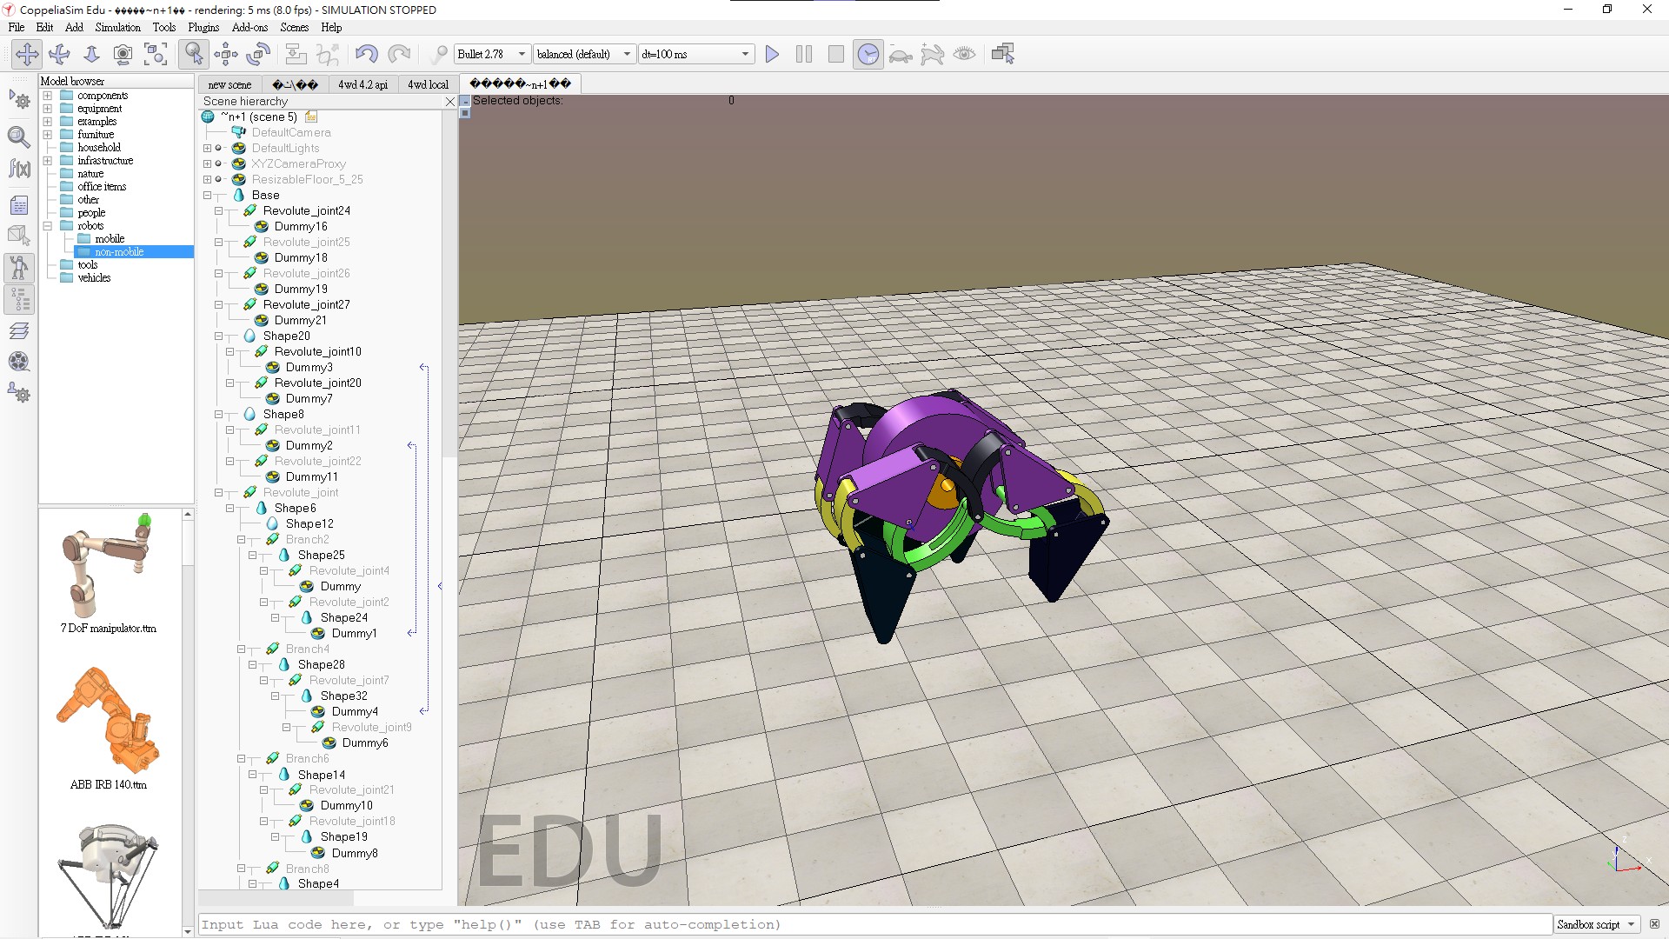The image size is (1669, 939).
Task: Start the simulation with the play button
Action: click(x=772, y=54)
